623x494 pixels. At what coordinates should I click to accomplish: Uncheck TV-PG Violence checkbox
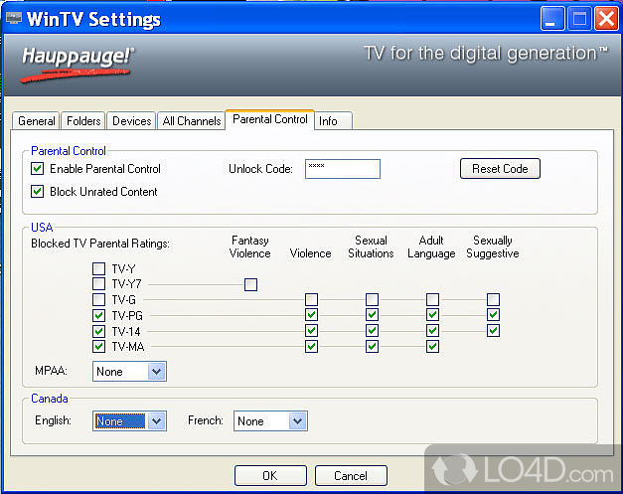coord(312,315)
